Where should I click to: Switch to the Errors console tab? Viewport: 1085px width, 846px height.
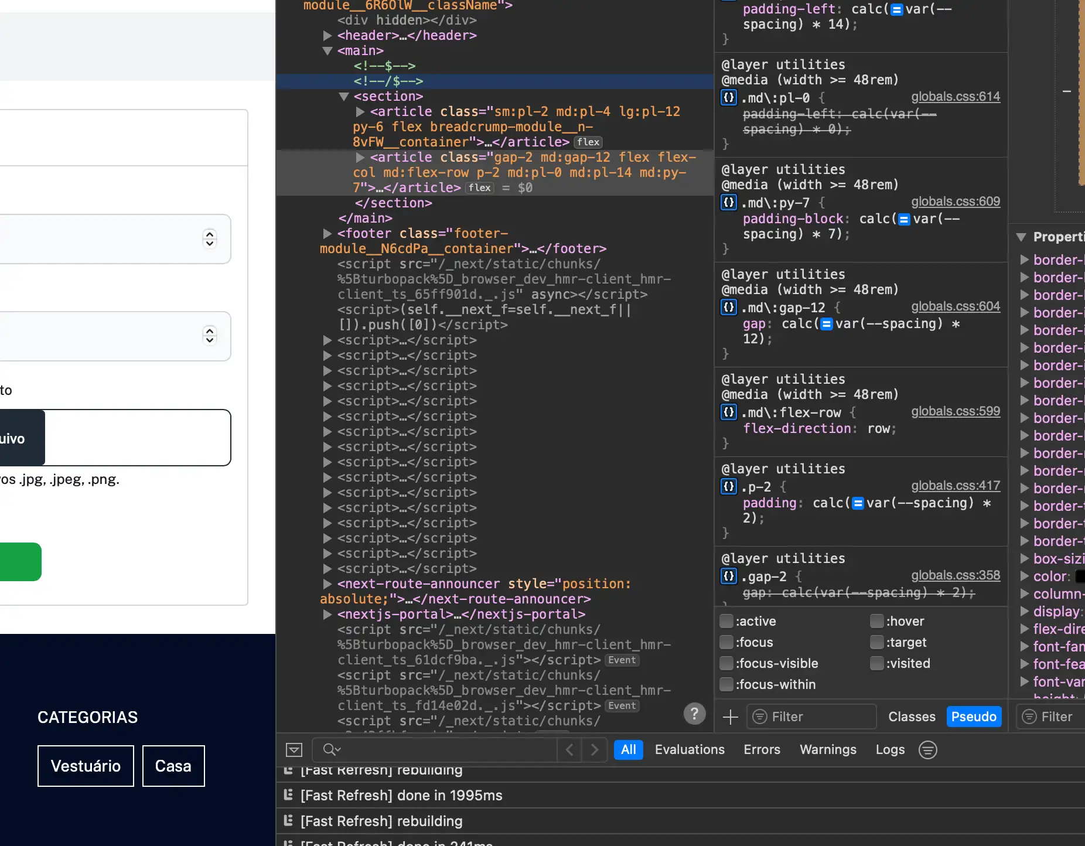pyautogui.click(x=762, y=749)
